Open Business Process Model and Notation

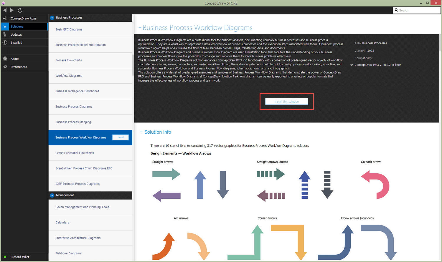point(90,45)
